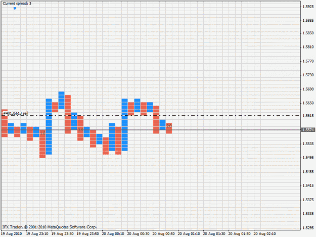Click the 19 Aug 23:50 time label
The width and height of the screenshot is (316, 237).
(88, 234)
